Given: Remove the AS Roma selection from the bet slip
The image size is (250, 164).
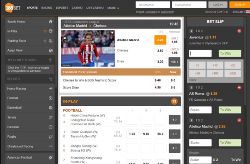Looking at the screenshot, I should point(239,87).
